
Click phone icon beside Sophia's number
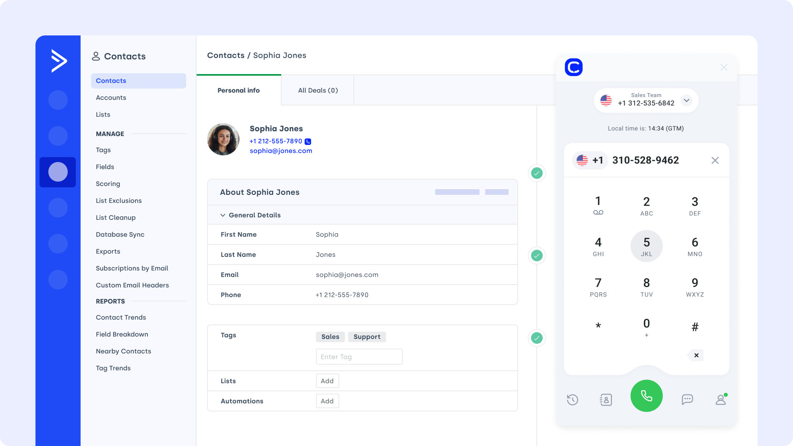[308, 141]
